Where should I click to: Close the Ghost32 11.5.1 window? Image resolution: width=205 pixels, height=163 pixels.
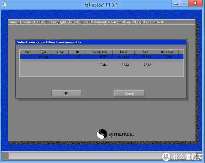[195, 3]
